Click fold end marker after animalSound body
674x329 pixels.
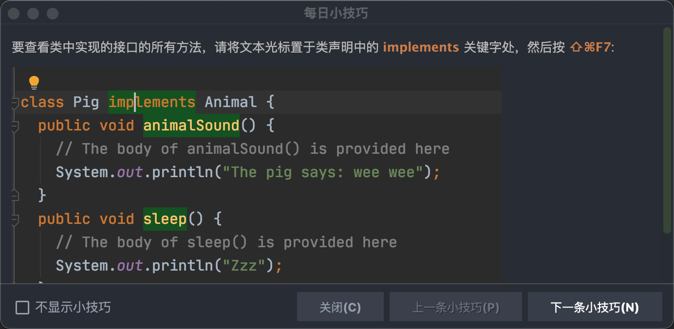[x=15, y=196]
